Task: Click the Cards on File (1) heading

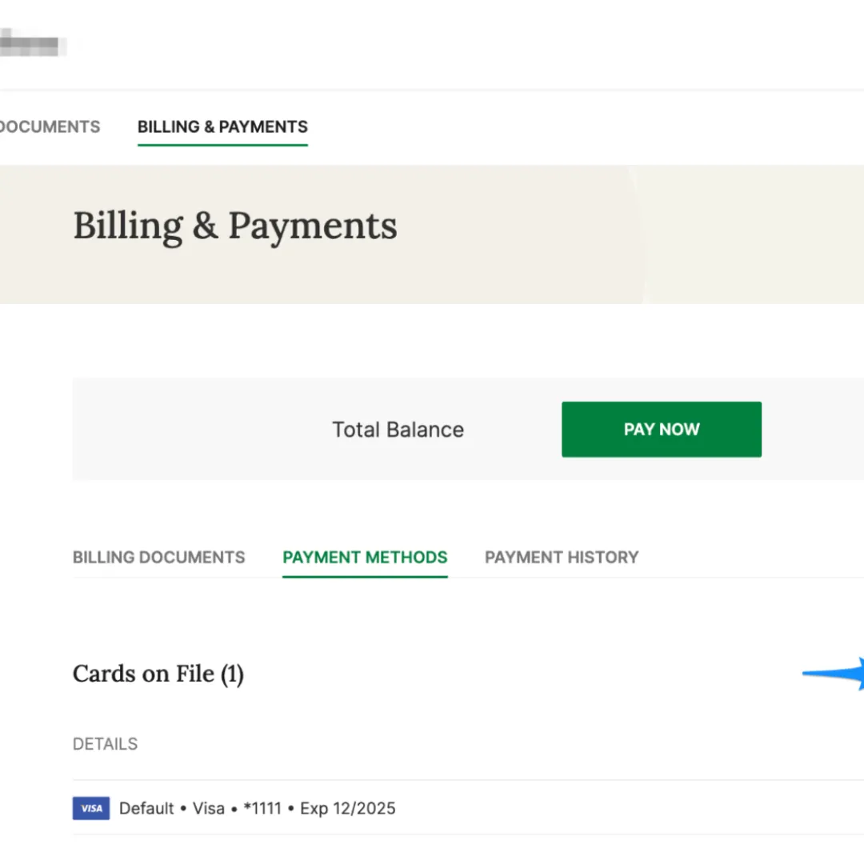Action: pyautogui.click(x=158, y=674)
